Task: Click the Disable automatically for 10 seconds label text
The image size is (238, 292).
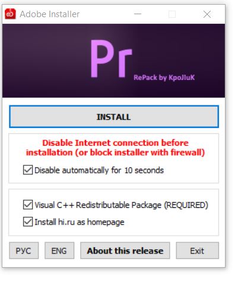Action: [x=99, y=170]
